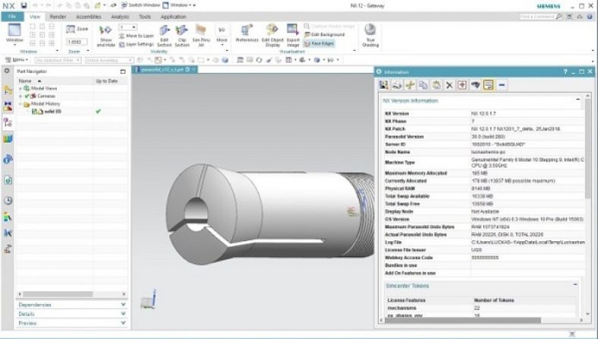Image resolution: width=598 pixels, height=339 pixels.
Task: Click the Save icon in the title bar
Action: (24, 5)
